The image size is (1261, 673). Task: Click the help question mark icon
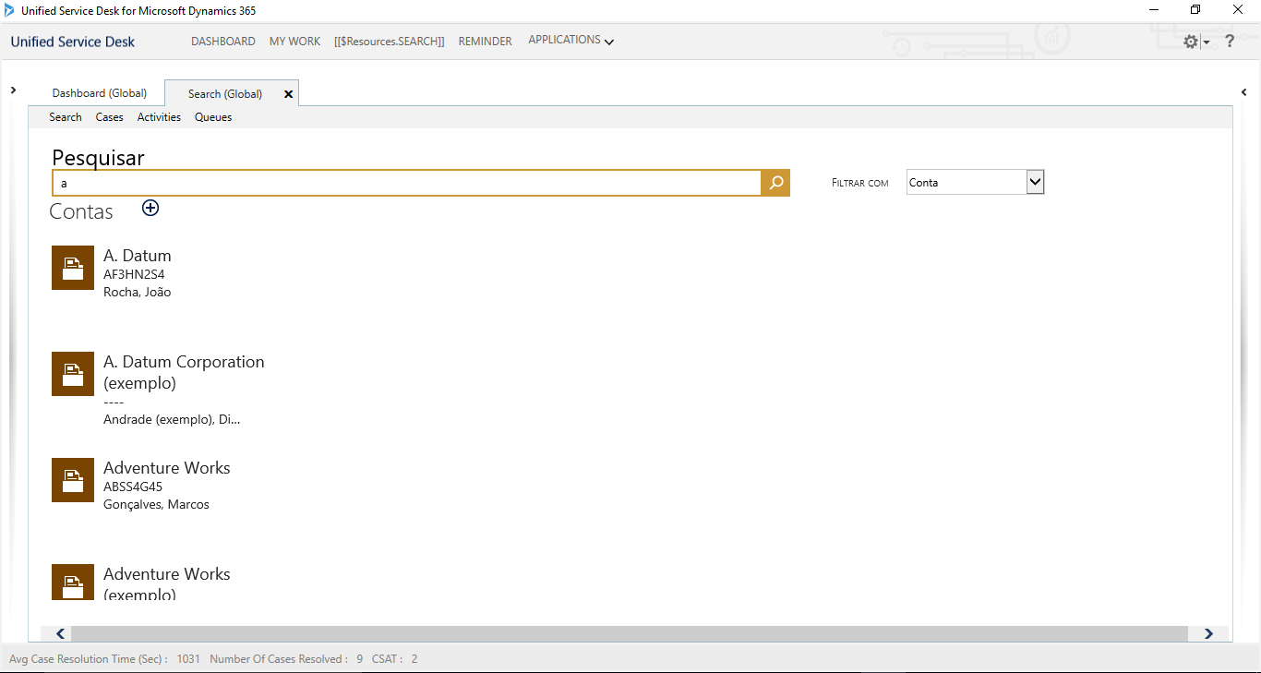[1230, 42]
